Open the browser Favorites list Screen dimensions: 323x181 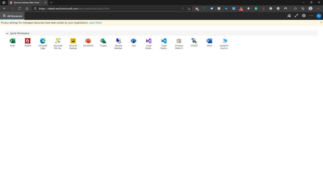295,8
